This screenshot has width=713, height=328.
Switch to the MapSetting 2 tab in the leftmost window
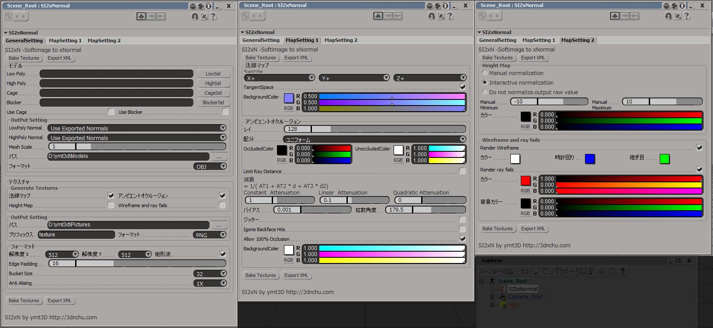point(104,41)
